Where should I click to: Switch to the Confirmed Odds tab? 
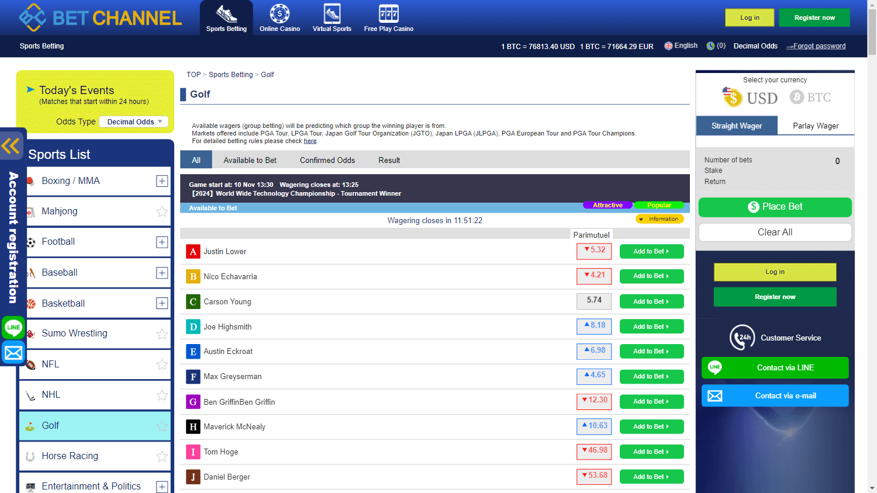tap(327, 160)
